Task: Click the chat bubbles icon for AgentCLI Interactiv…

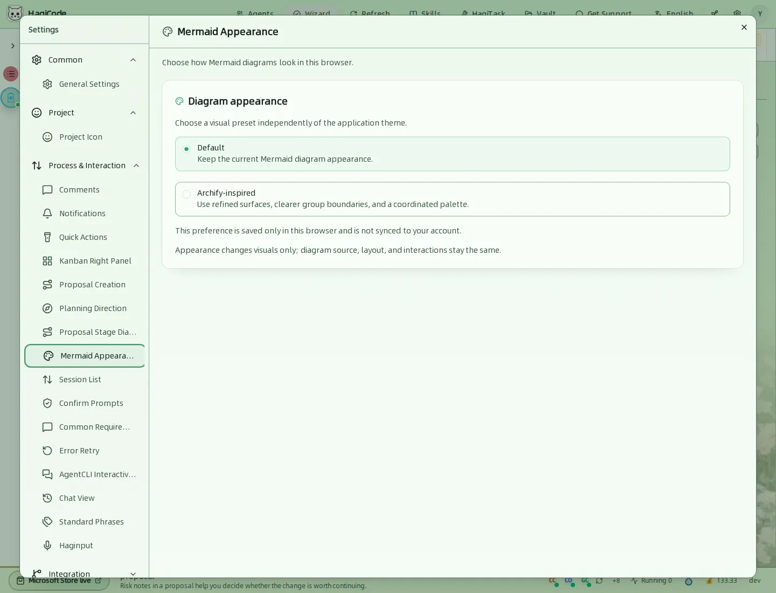Action: click(47, 474)
